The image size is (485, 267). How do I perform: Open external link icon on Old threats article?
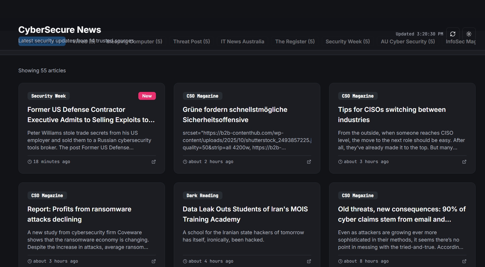click(x=464, y=261)
